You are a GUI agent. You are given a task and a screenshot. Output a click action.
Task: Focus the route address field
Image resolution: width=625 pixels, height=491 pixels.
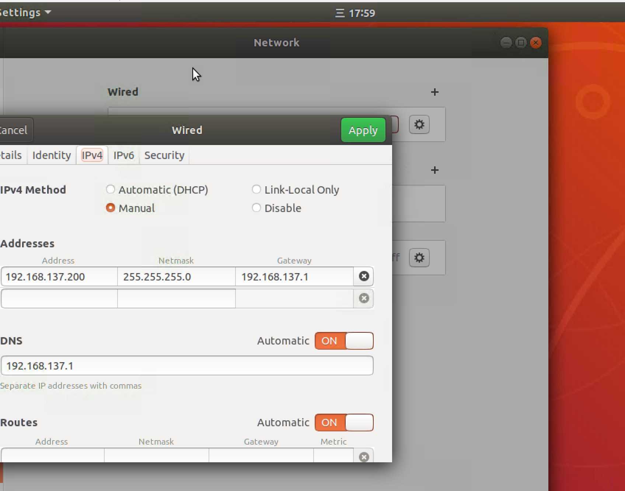tap(52, 456)
